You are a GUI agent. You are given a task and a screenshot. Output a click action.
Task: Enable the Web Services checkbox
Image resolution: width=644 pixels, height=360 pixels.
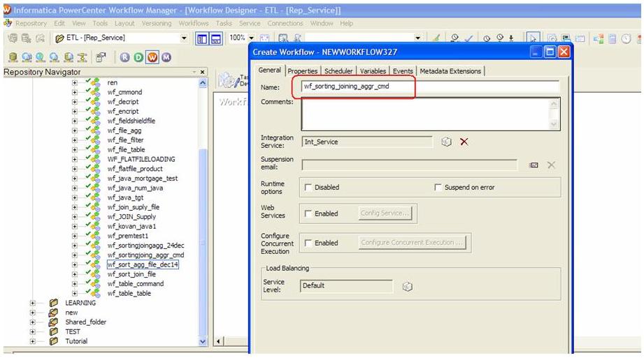(x=308, y=213)
